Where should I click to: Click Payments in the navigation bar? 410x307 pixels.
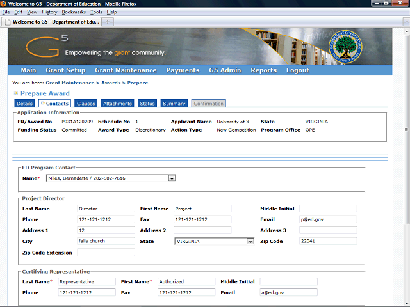tap(183, 70)
